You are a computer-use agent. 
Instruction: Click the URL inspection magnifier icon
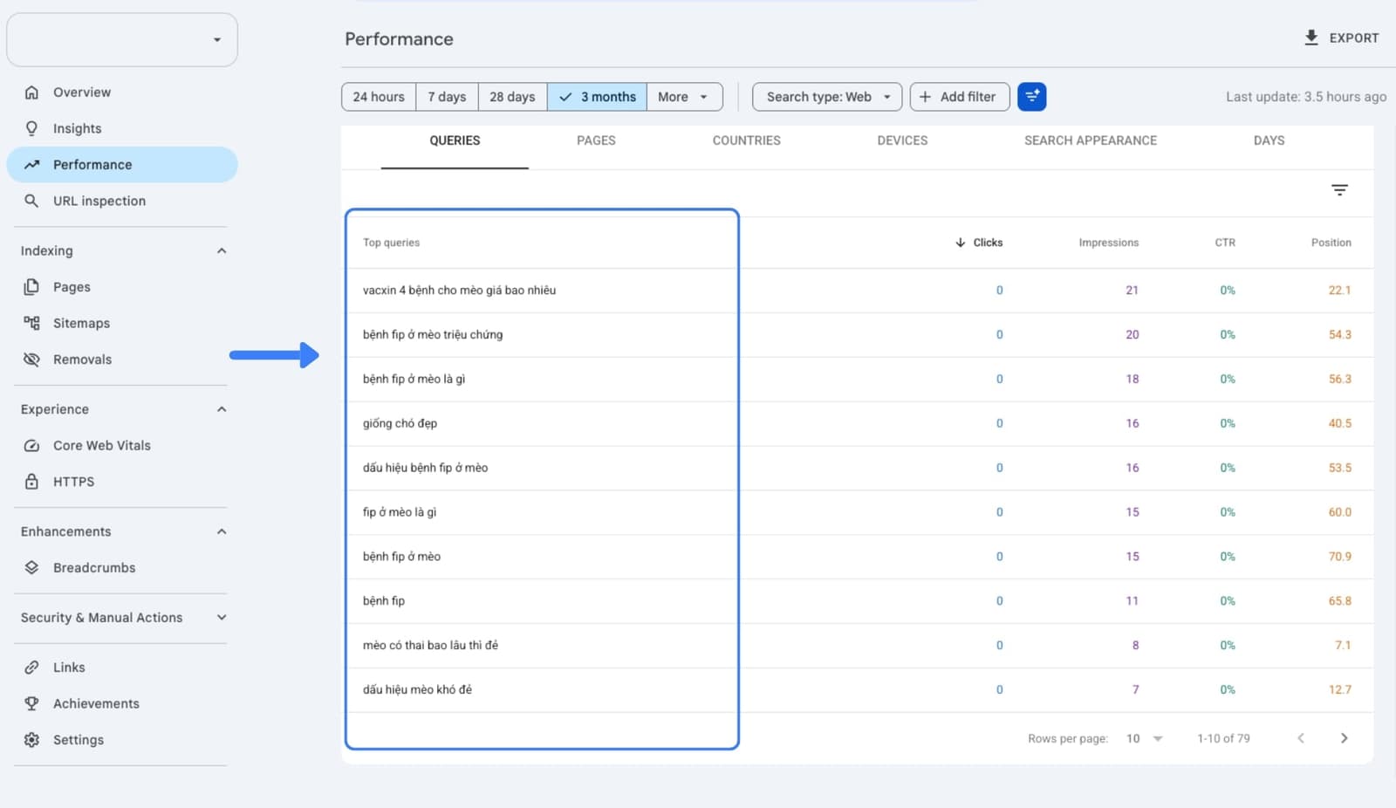(31, 201)
